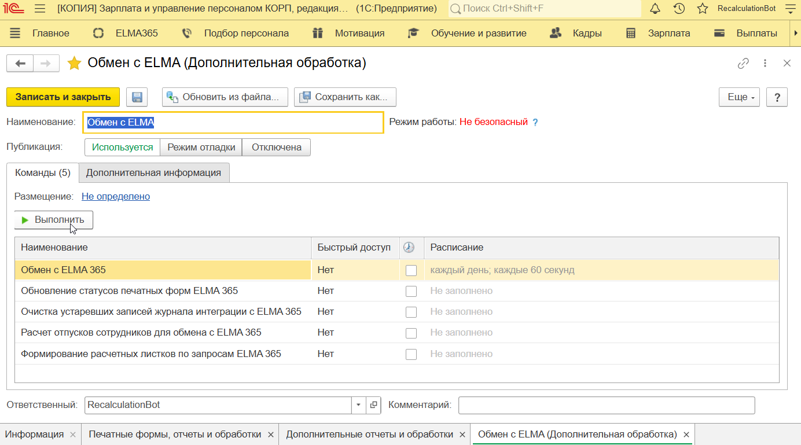Open settings lines icon next to RecalculationBot

(x=791, y=9)
